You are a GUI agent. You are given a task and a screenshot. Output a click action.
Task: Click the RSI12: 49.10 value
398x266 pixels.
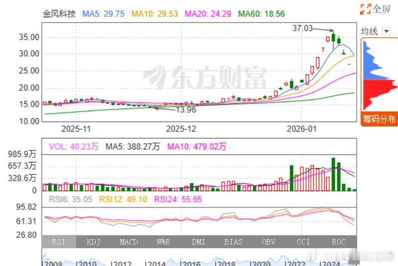click(x=123, y=199)
